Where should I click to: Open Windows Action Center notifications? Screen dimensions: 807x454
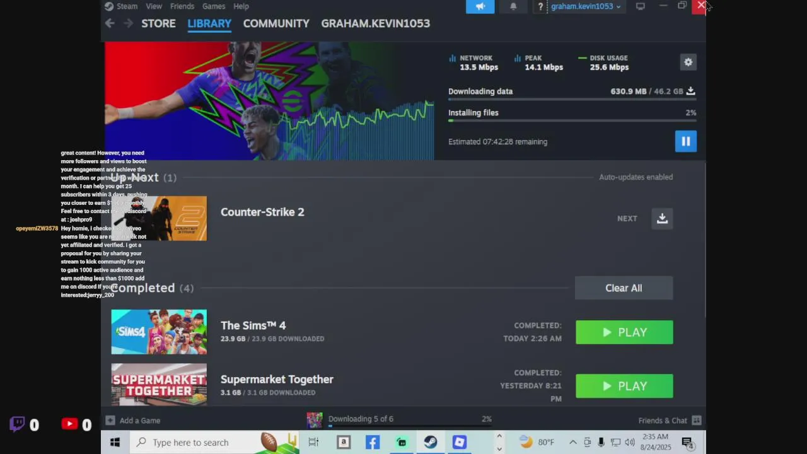pos(688,443)
